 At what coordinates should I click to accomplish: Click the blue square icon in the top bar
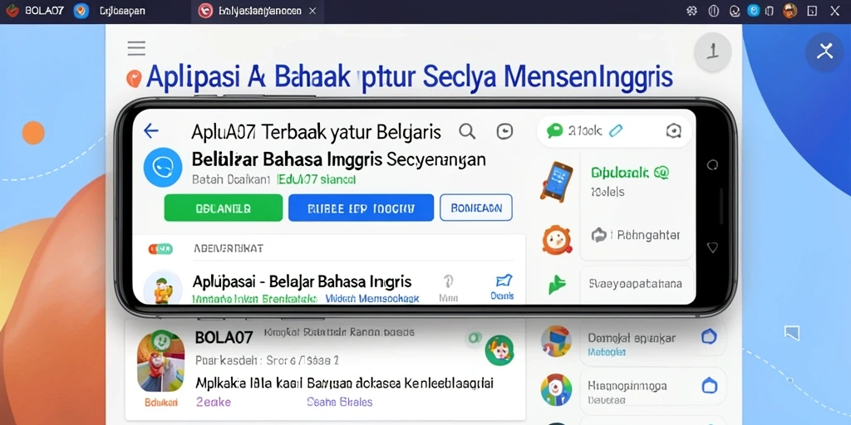(753, 10)
